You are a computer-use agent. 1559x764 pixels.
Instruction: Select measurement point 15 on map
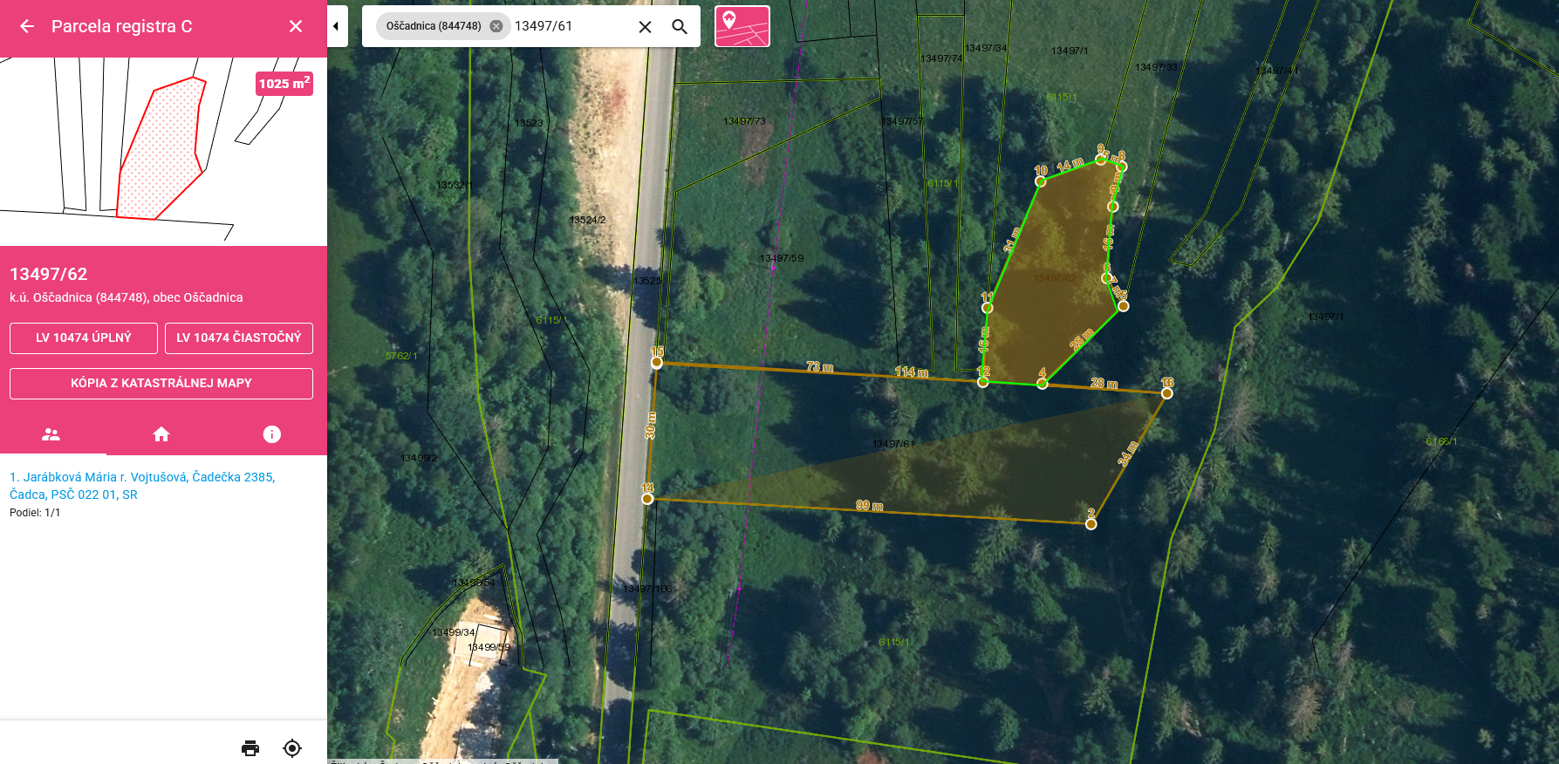(657, 363)
